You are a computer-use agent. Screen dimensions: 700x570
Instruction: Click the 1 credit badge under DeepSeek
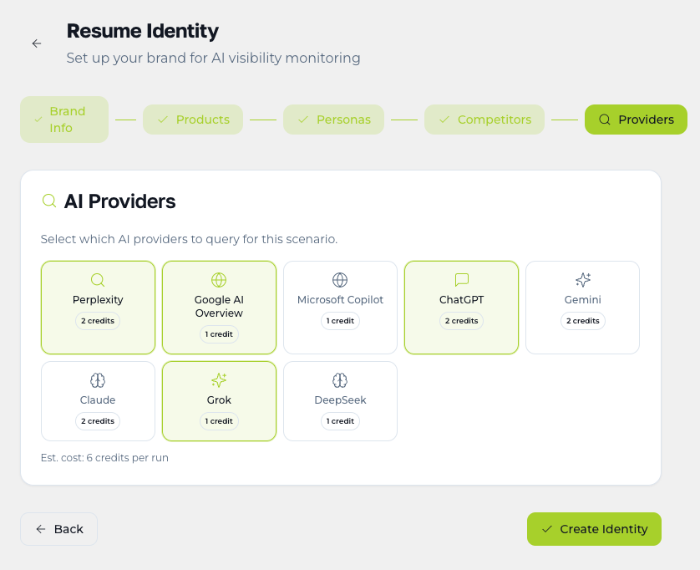tap(340, 421)
